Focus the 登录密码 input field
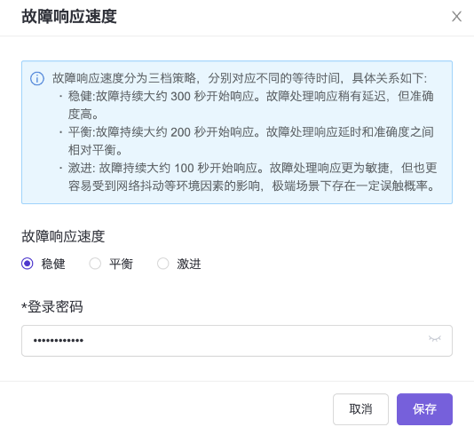Screen dimensions: 474x435 coord(237,341)
